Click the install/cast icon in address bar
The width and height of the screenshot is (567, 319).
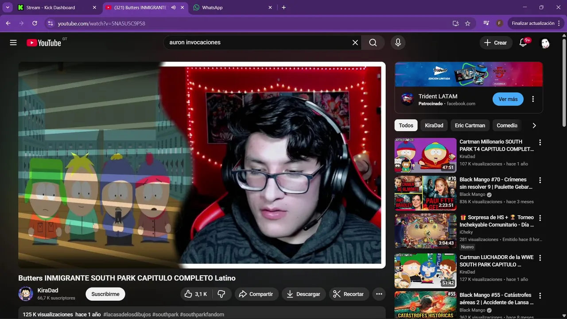455,23
